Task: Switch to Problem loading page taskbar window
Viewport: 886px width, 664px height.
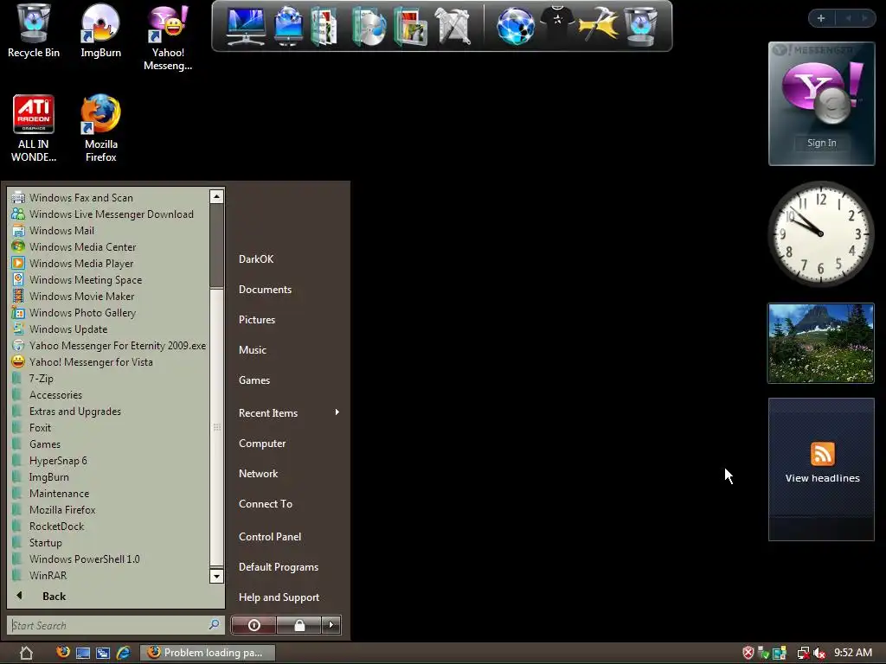Action: (208, 653)
